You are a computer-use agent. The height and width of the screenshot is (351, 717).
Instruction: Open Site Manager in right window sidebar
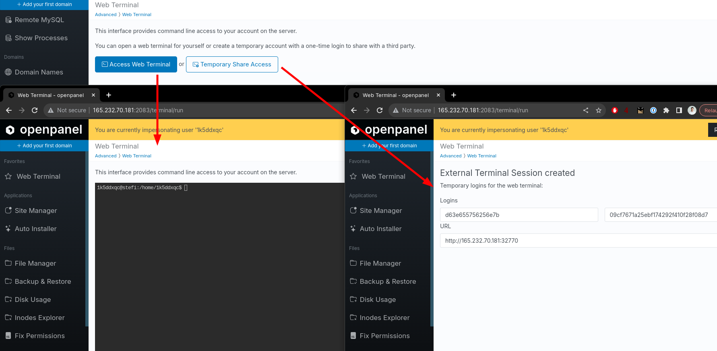[376, 211]
